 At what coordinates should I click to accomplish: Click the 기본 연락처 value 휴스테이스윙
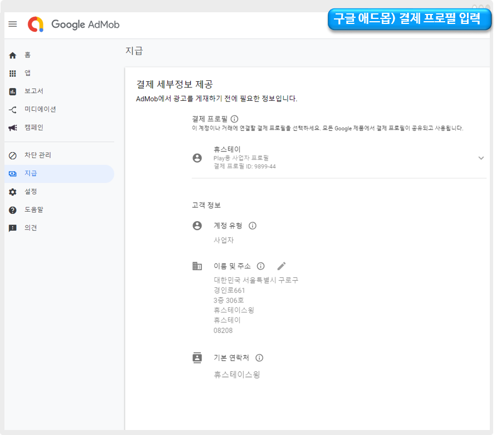(237, 375)
